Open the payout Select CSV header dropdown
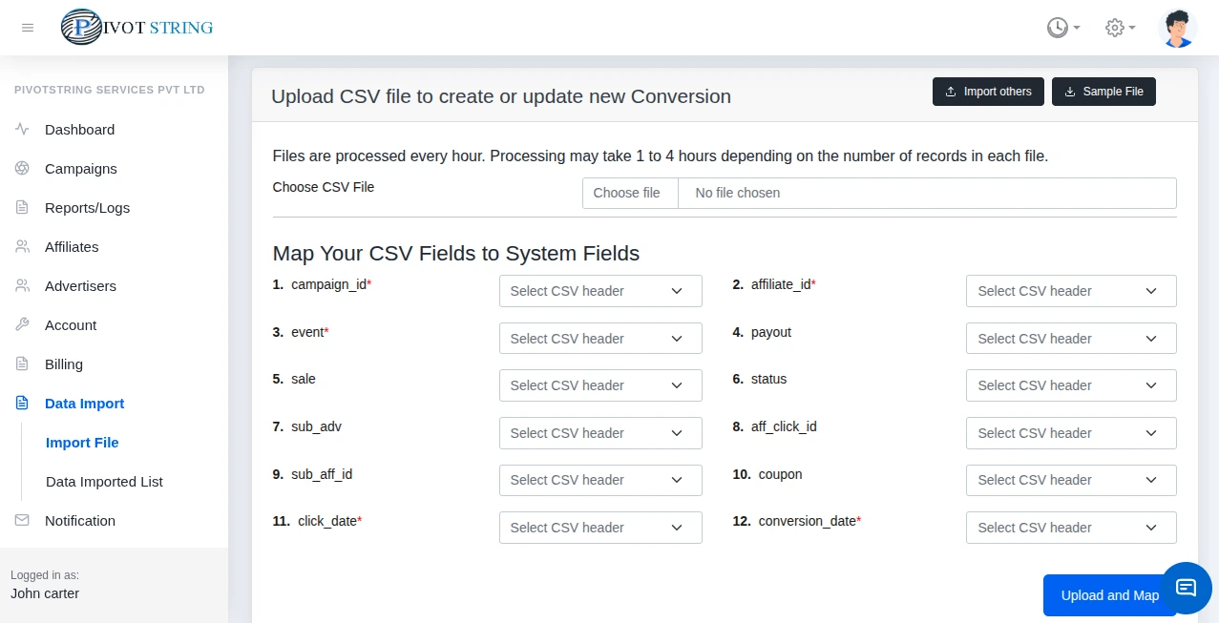Viewport: 1219px width, 623px height. click(1070, 339)
